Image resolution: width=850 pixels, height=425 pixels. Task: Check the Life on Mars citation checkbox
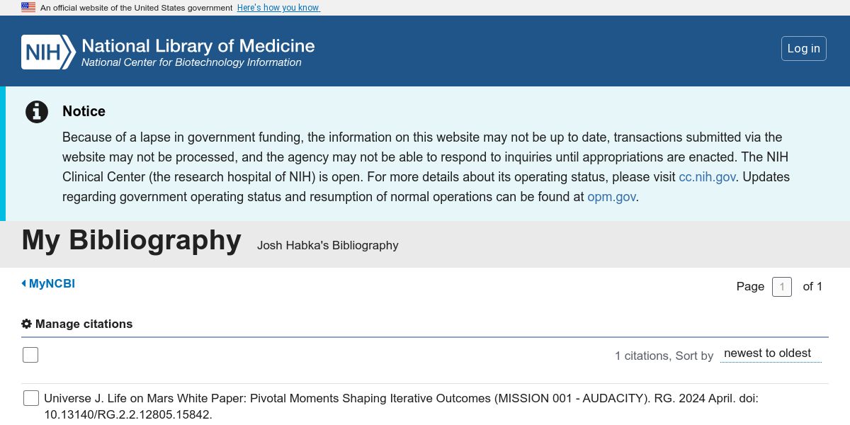pyautogui.click(x=31, y=398)
